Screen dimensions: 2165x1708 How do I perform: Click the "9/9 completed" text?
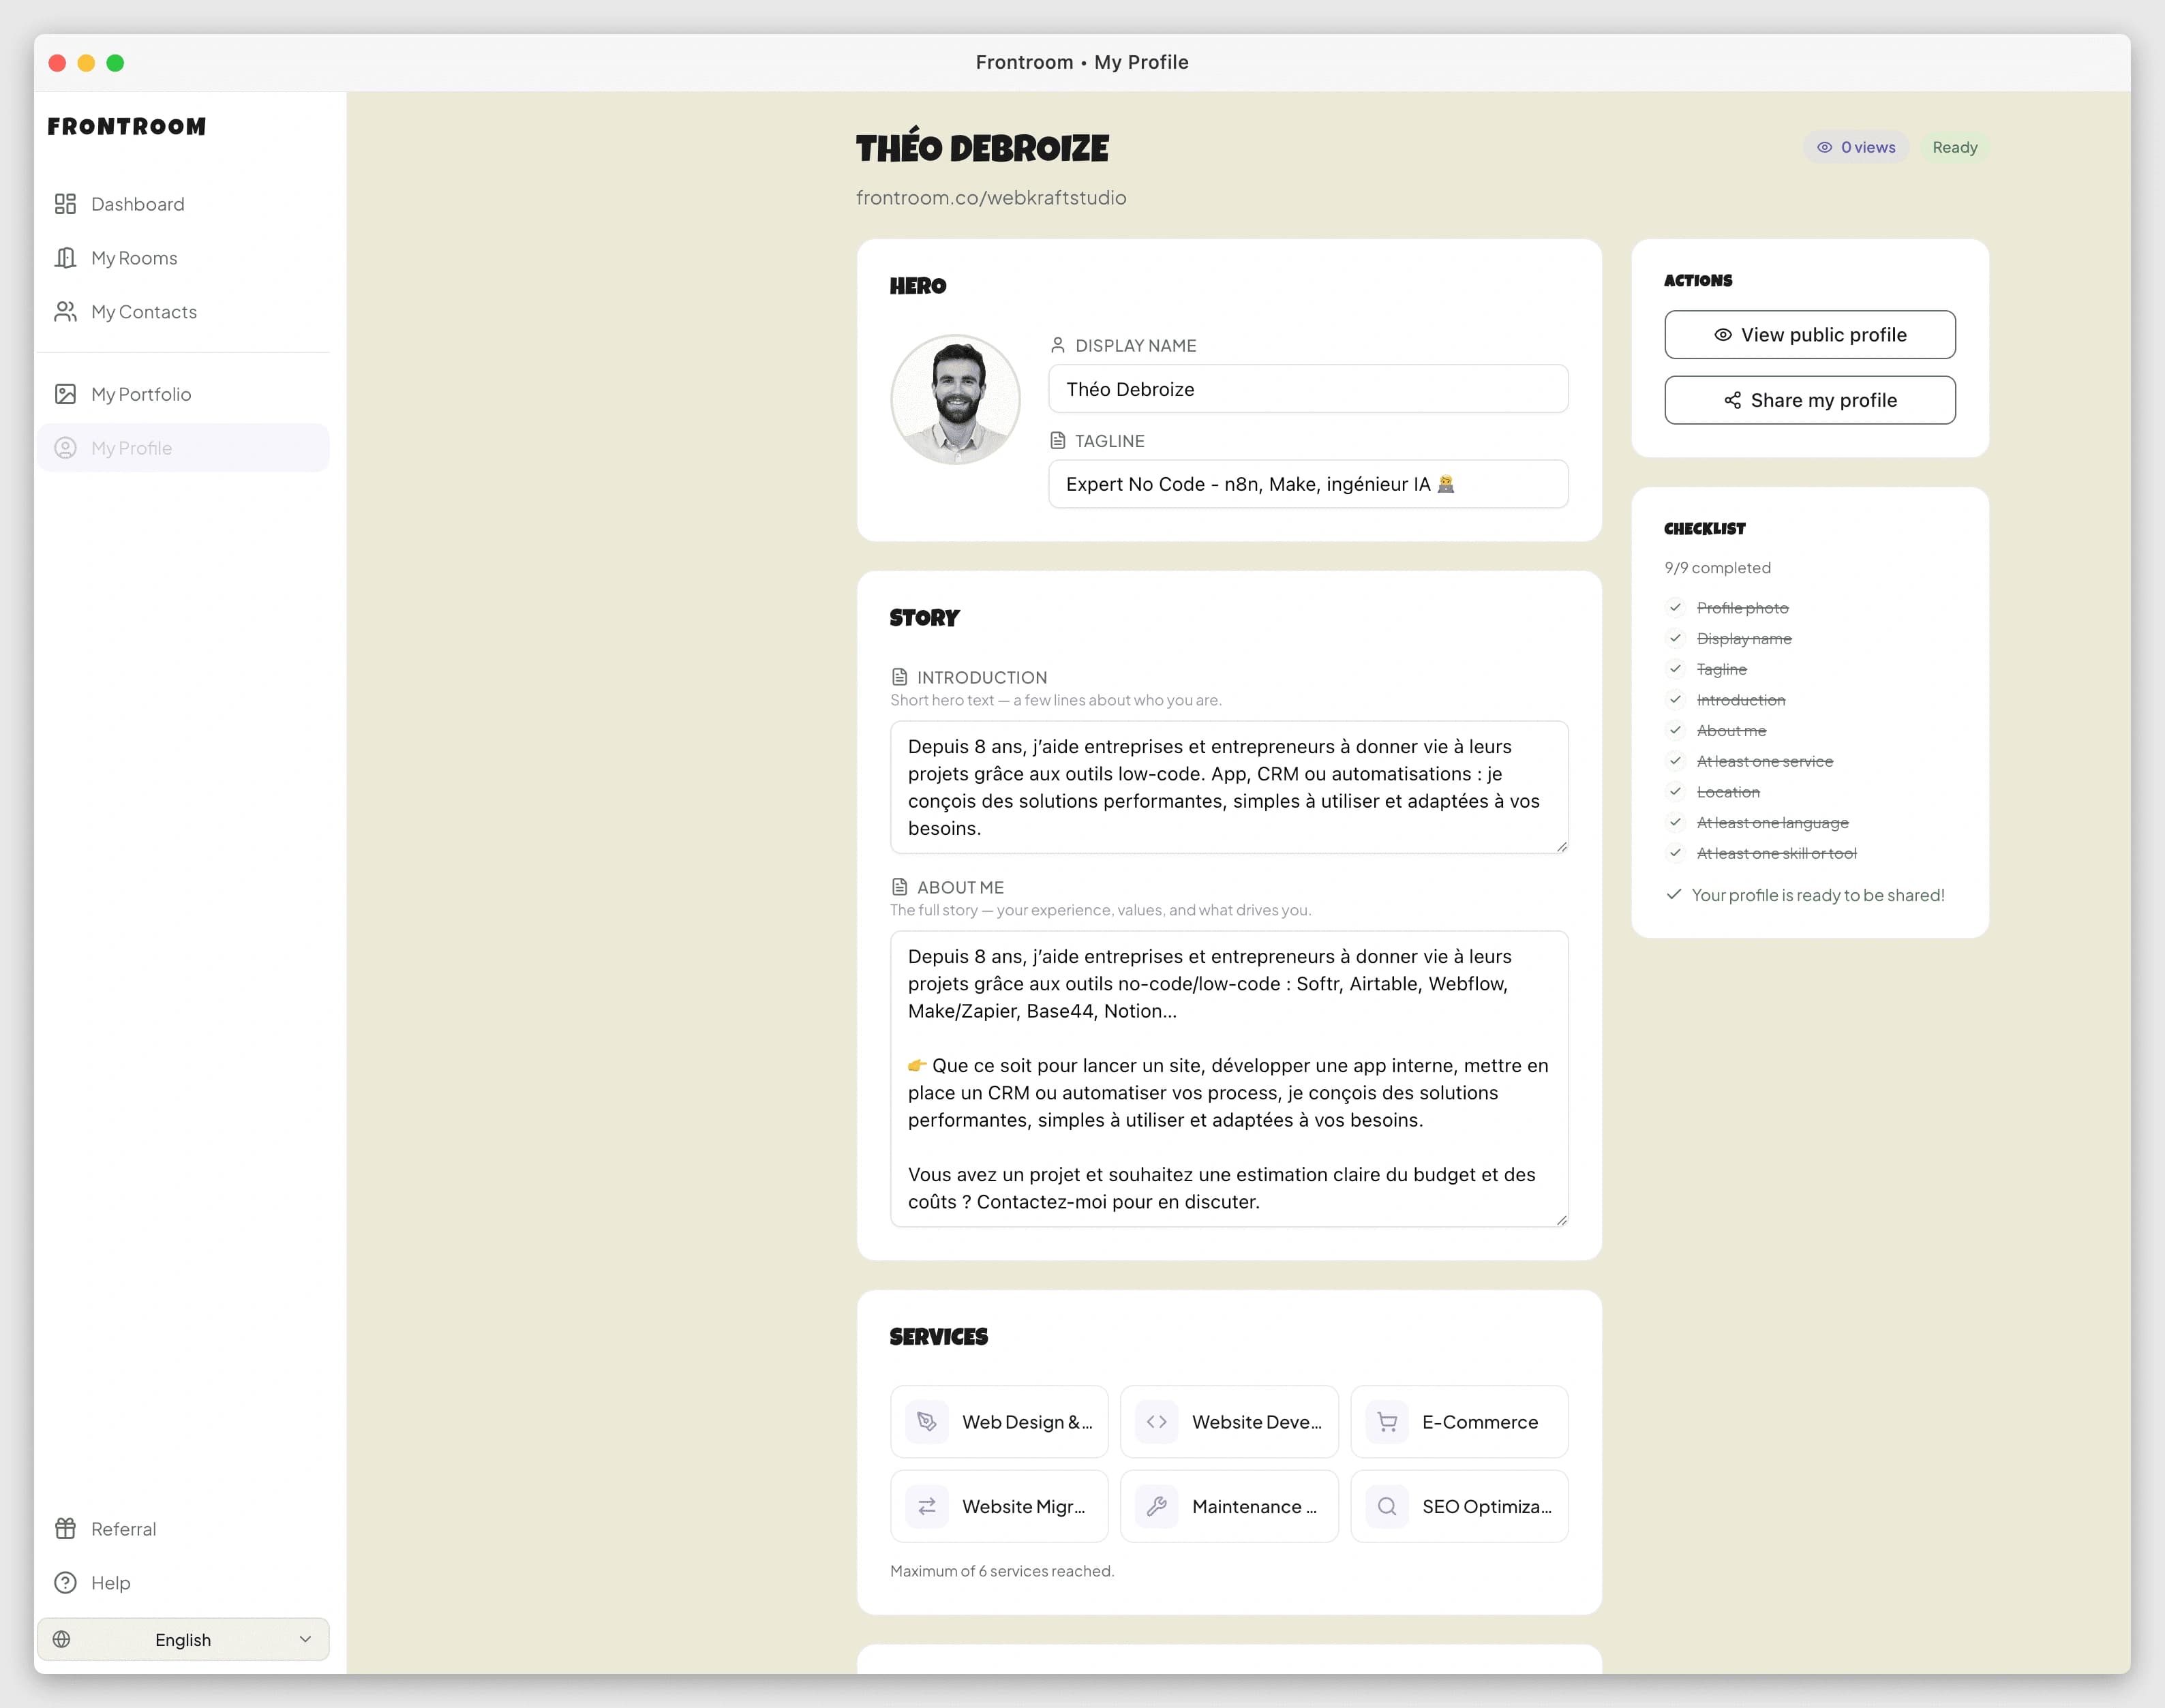pos(1717,567)
